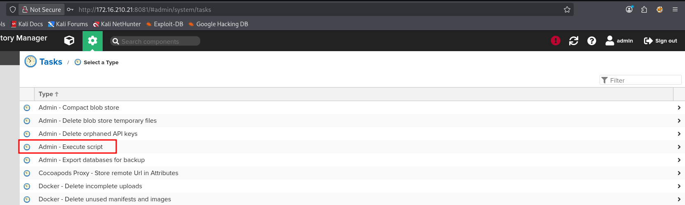This screenshot has height=205, width=685.
Task: Open the Firefox hamburger menu
Action: point(675,9)
